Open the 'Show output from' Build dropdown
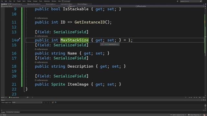Viewport: 207px width, 116px height. pos(27,102)
